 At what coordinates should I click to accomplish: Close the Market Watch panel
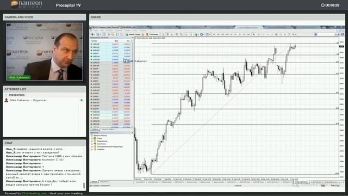(x=132, y=38)
